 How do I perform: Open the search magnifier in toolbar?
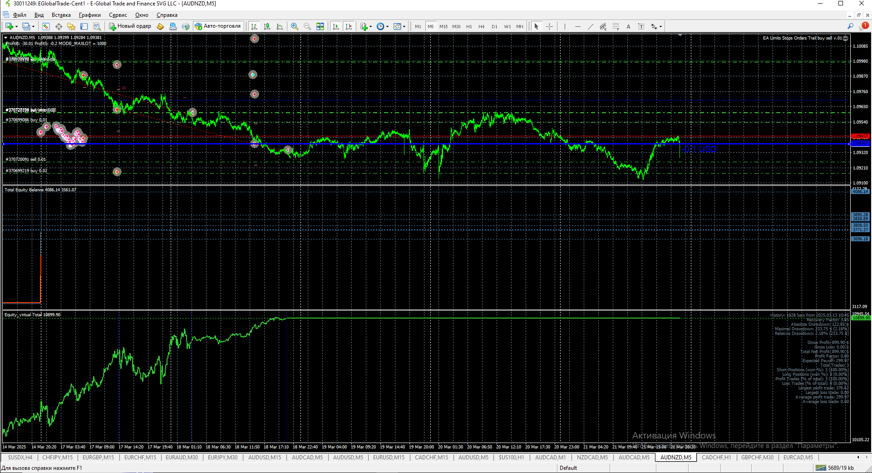pyautogui.click(x=850, y=26)
